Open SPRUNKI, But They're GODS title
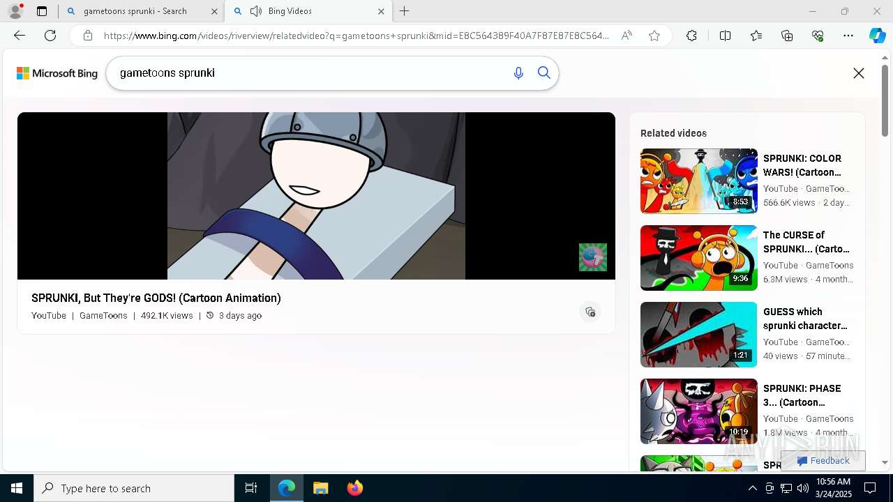 click(156, 298)
